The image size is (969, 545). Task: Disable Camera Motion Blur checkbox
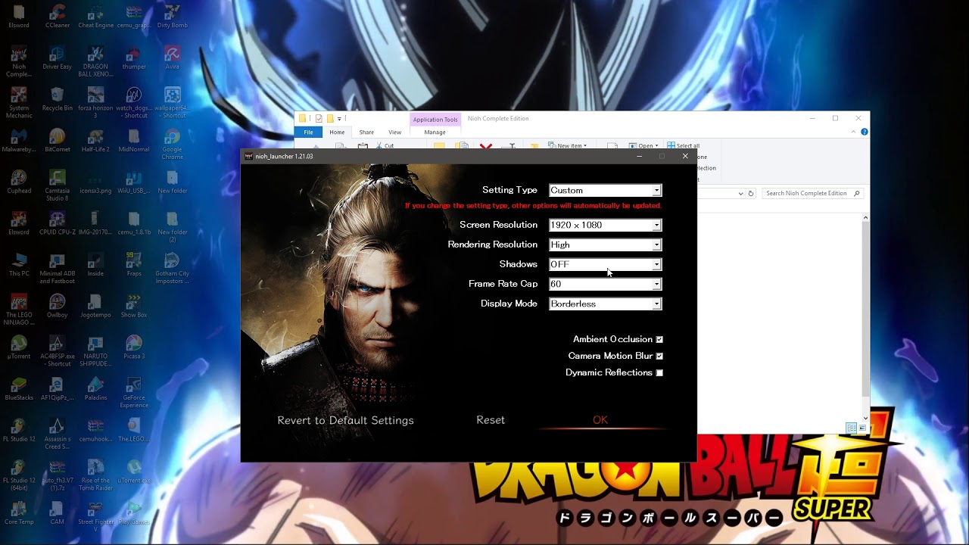point(659,356)
